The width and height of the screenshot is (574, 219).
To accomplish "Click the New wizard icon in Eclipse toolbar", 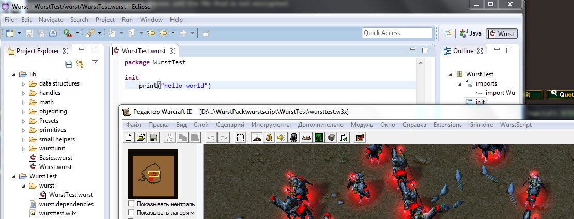I will pos(10,33).
